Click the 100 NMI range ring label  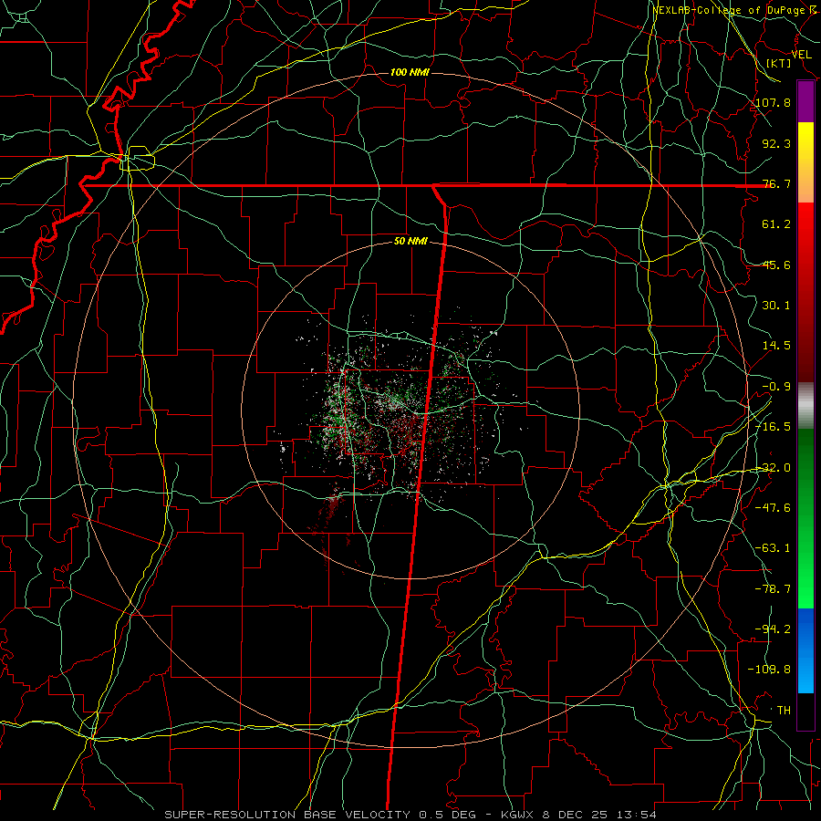pyautogui.click(x=410, y=72)
